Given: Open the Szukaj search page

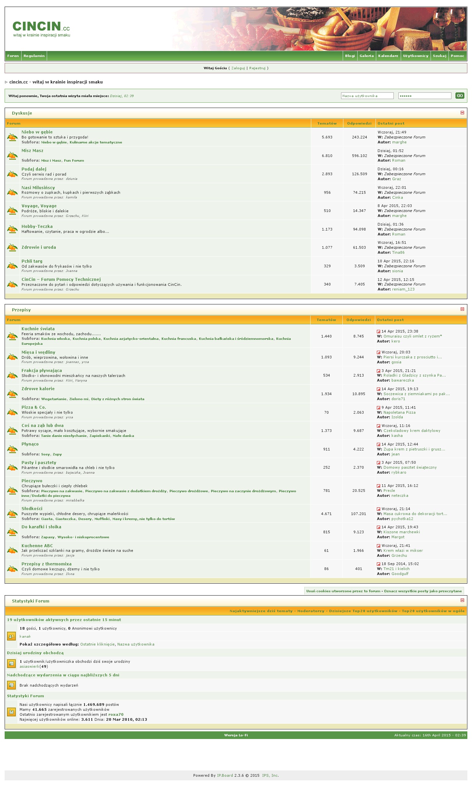Looking at the screenshot, I should pyautogui.click(x=440, y=56).
